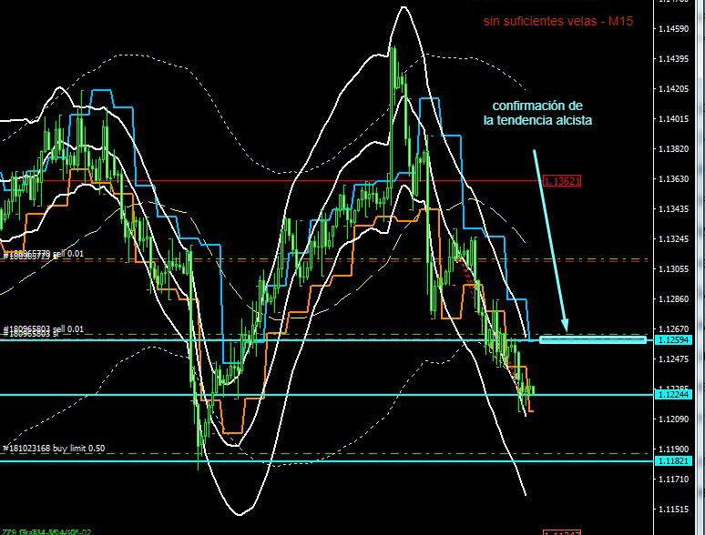The width and height of the screenshot is (705, 535).
Task: Click the 1.13245 value on the price axis
Action: [673, 239]
